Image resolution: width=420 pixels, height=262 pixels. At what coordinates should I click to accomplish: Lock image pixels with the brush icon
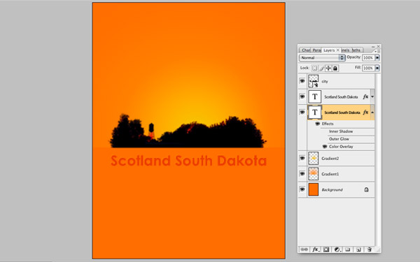(321, 68)
